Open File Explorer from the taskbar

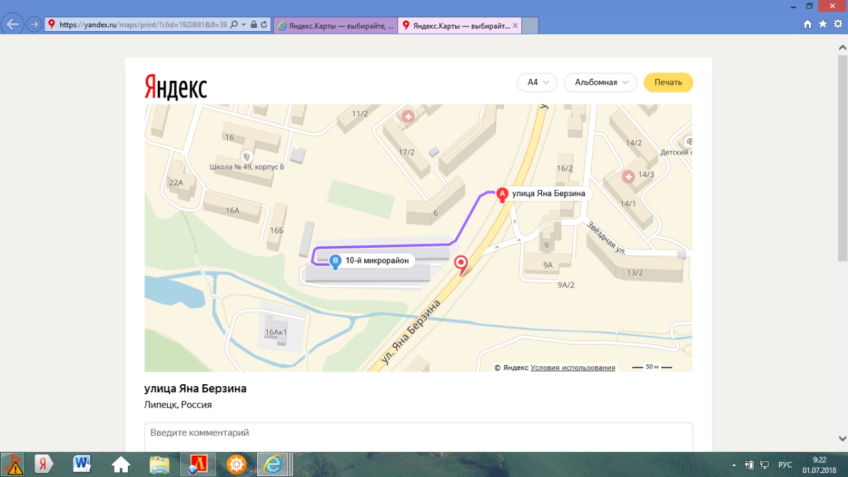159,464
